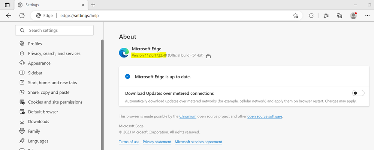Click the Search settings field

54,30
